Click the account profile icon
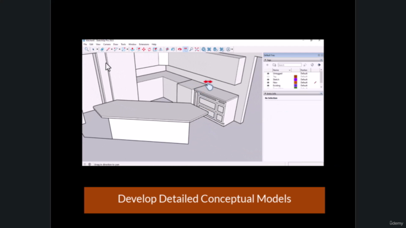Viewport: 406px width, 228px height. pyautogui.click(x=228, y=49)
